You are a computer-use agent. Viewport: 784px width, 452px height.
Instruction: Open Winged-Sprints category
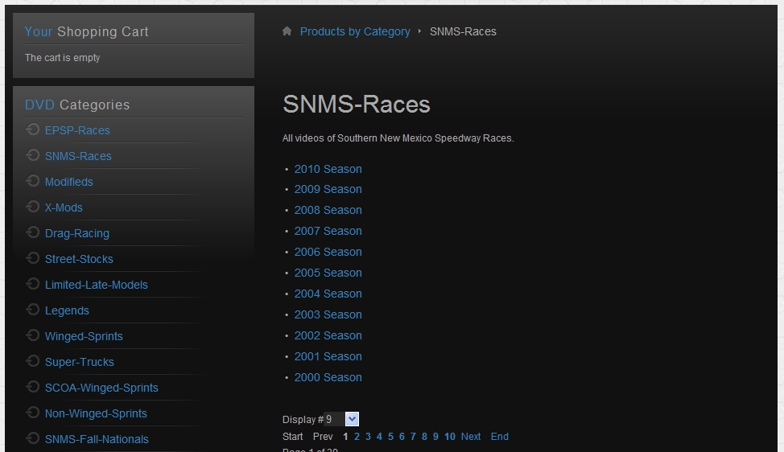pos(84,337)
